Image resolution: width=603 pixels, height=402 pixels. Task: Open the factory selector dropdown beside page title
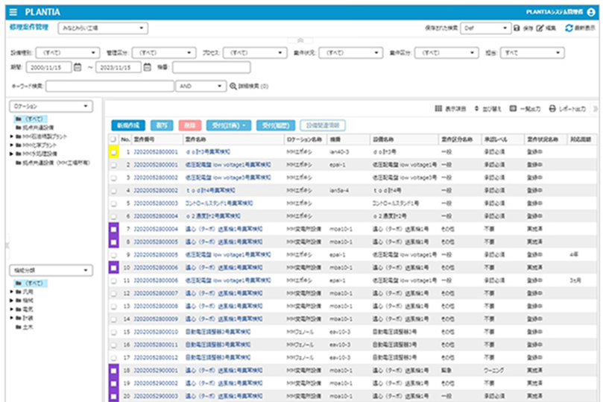(103, 28)
